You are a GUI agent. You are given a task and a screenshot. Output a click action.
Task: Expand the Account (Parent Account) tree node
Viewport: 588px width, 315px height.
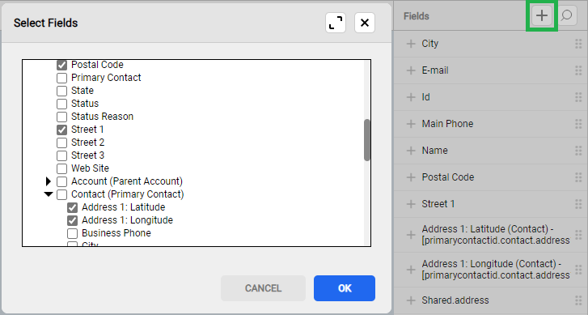48,181
